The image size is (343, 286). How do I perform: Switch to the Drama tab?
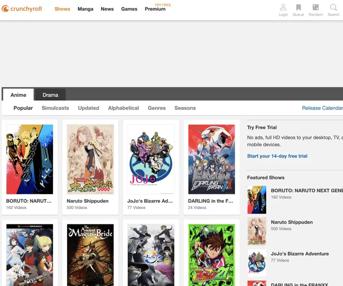click(50, 95)
